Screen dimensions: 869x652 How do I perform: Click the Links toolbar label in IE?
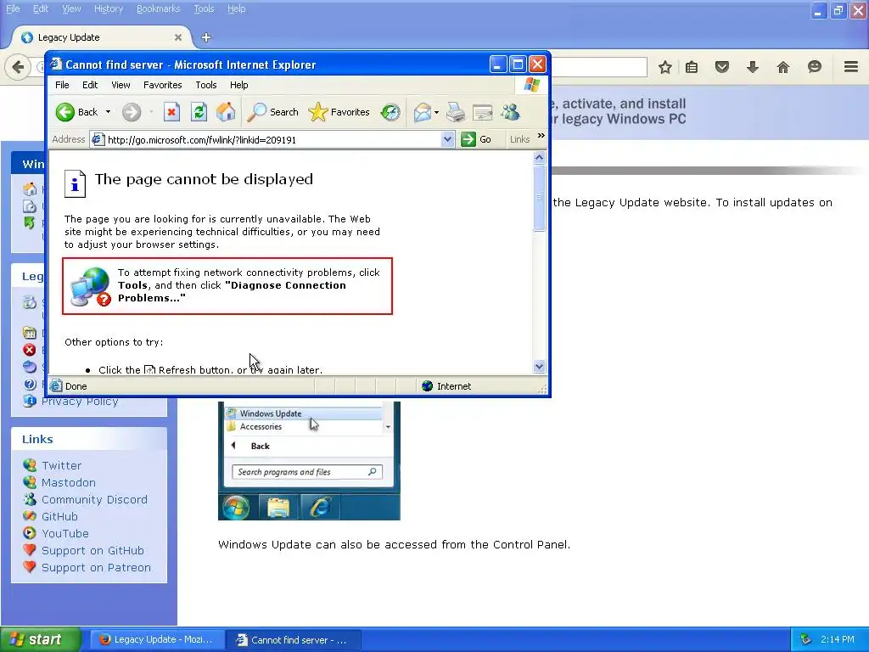[519, 139]
